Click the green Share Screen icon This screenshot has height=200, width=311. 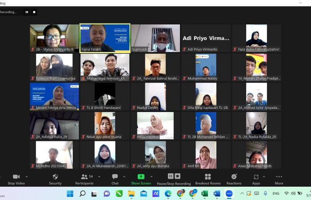tap(141, 177)
